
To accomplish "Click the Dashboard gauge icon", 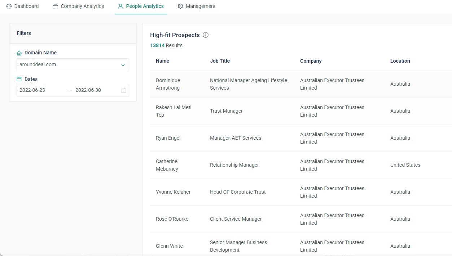I will click(9, 6).
